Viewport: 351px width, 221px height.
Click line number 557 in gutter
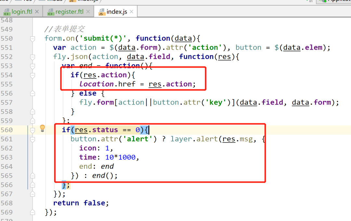click(x=7, y=103)
